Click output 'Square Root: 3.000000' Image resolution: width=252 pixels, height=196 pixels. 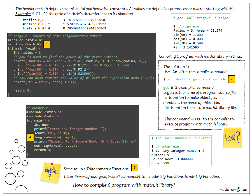click(172, 159)
